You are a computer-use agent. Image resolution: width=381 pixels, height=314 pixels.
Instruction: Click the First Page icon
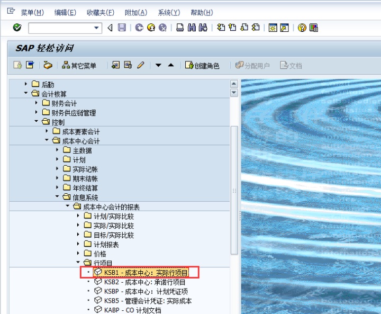[221, 28]
